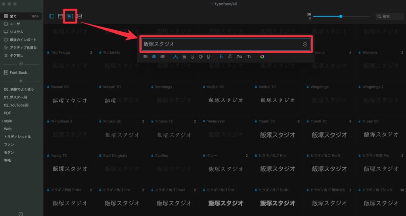Switch to stacked rows view icon
The image size is (406, 216).
point(80,16)
